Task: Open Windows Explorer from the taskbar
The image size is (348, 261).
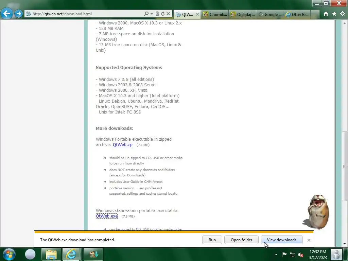Action: coord(51,254)
